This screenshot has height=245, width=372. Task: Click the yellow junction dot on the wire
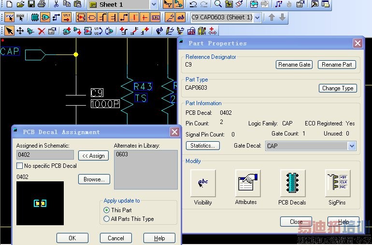coord(76,54)
